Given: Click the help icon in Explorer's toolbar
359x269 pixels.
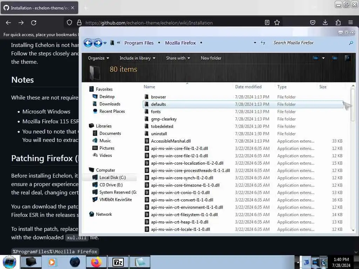Looking at the screenshot, I should pos(347,58).
